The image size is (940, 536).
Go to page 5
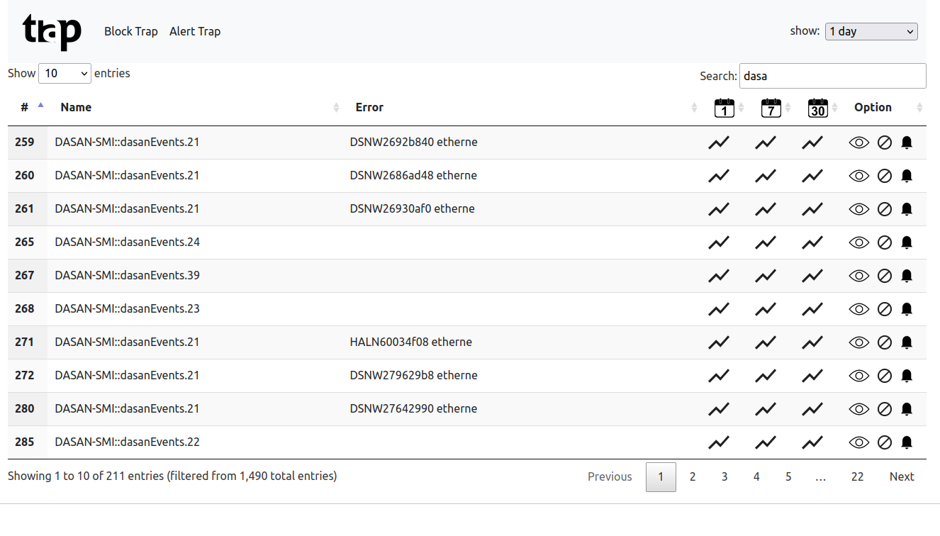click(788, 476)
